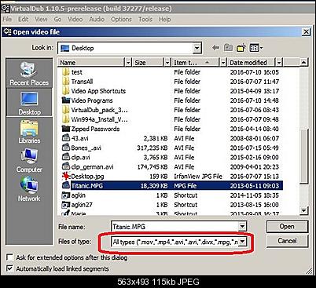Sort by the Size column header
Screen dimensions: 316x288
[148, 63]
